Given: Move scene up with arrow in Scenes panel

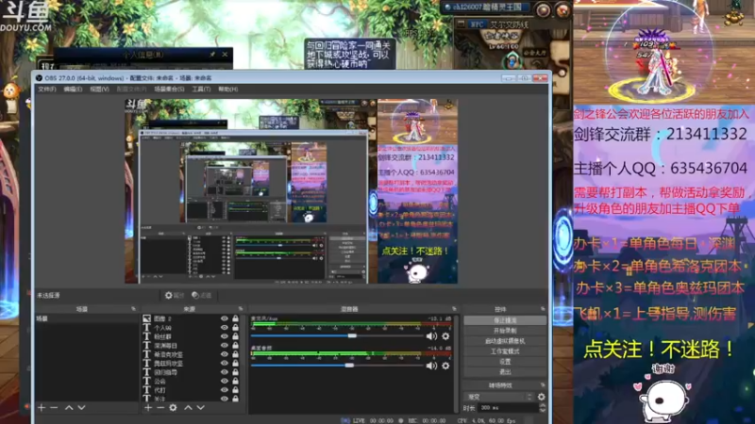Looking at the screenshot, I should click(69, 408).
